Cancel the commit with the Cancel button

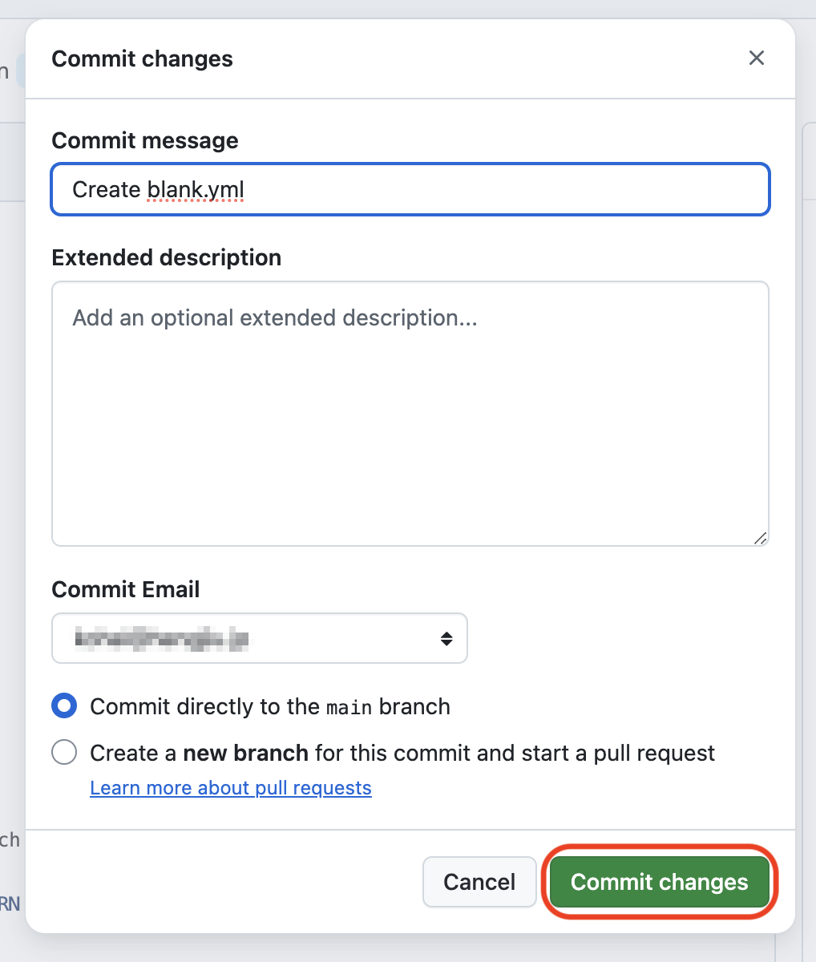[x=479, y=882]
